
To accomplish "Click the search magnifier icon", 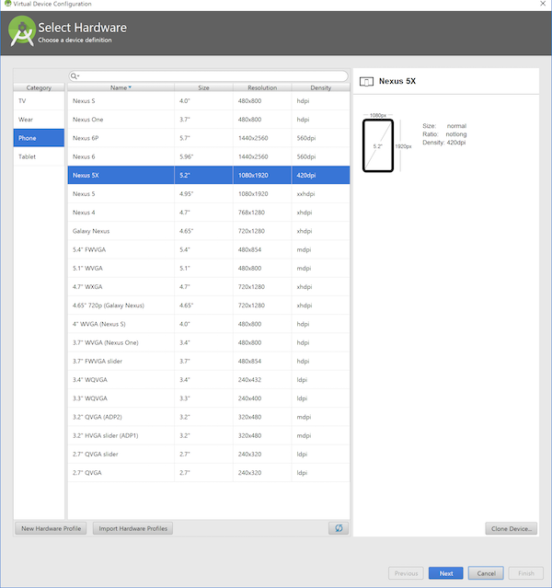I will tap(75, 76).
